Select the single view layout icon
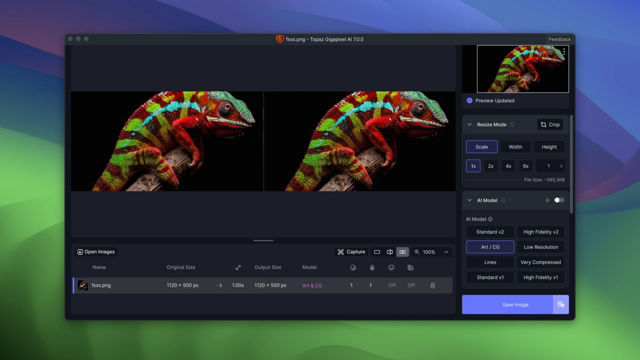Viewport: 640px width, 360px height. [377, 252]
